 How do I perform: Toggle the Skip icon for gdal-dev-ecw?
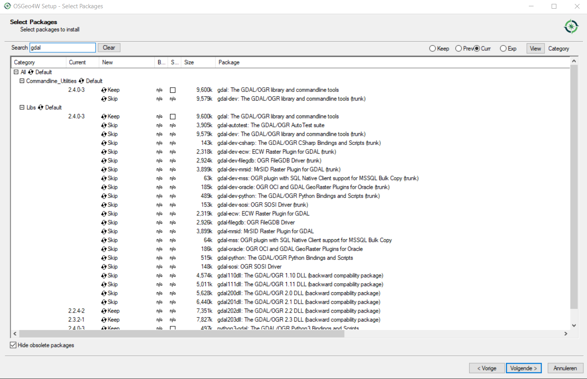click(x=104, y=152)
